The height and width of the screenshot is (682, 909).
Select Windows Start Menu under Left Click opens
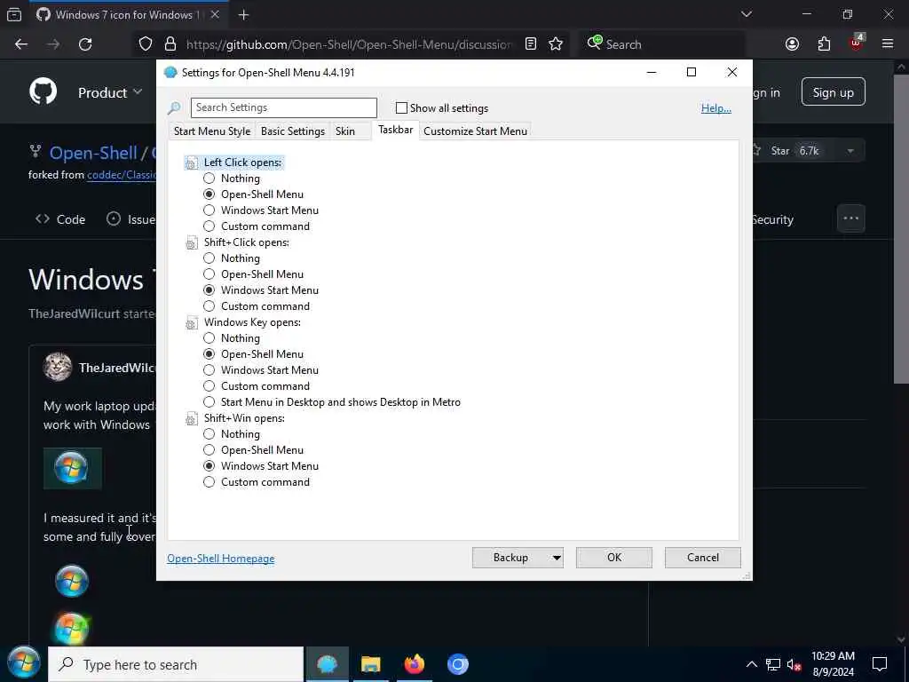[209, 210]
